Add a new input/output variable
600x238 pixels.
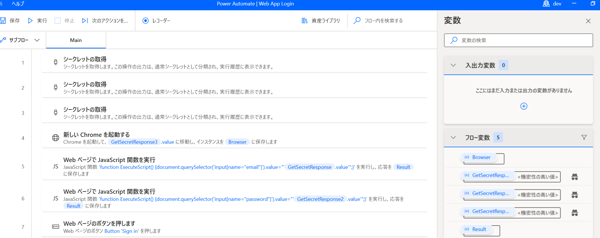pyautogui.click(x=524, y=106)
